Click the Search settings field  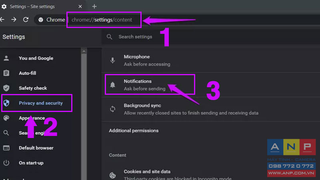pos(211,37)
